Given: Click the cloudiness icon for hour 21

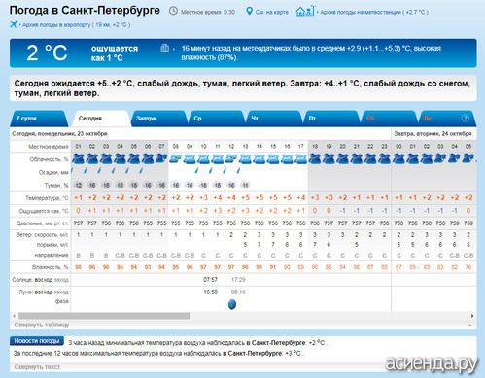Looking at the screenshot, I should (357, 158).
